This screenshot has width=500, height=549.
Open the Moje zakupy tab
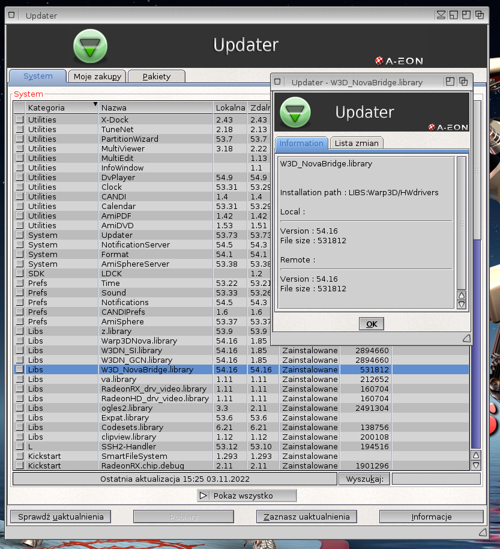pyautogui.click(x=97, y=76)
